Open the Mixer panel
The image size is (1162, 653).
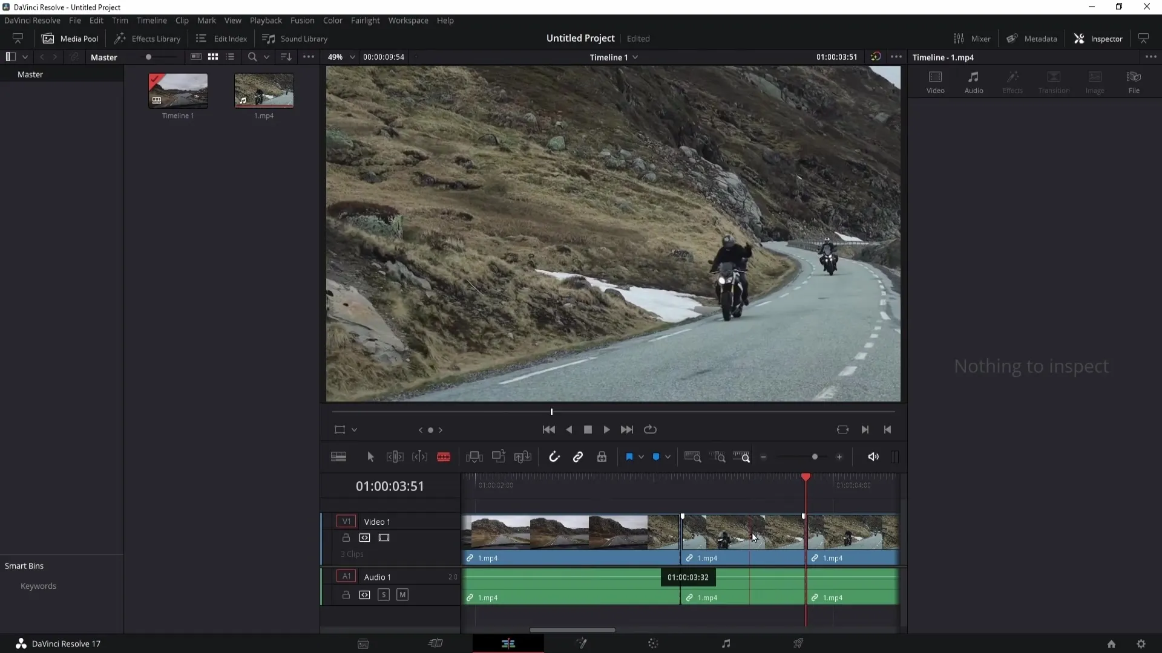pyautogui.click(x=972, y=39)
